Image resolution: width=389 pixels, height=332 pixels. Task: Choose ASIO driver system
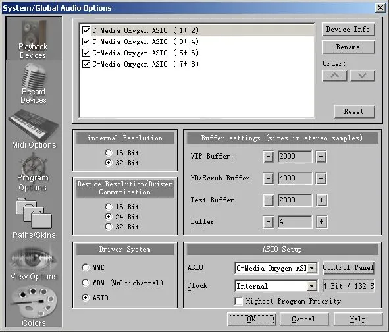point(86,298)
